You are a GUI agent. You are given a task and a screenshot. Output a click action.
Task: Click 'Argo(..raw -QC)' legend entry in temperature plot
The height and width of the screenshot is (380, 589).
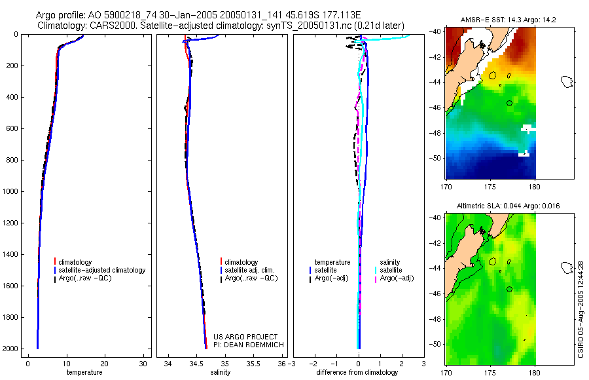pos(85,278)
